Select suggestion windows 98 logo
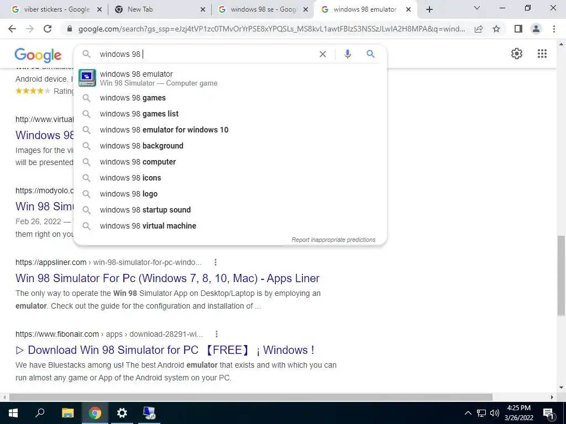The image size is (566, 424). click(230, 194)
